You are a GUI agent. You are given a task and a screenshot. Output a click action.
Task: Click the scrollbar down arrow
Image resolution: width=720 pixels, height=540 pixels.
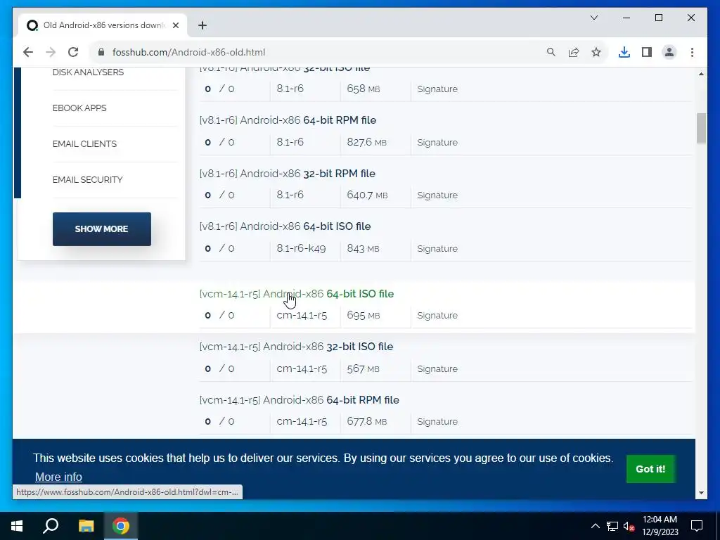click(x=701, y=493)
